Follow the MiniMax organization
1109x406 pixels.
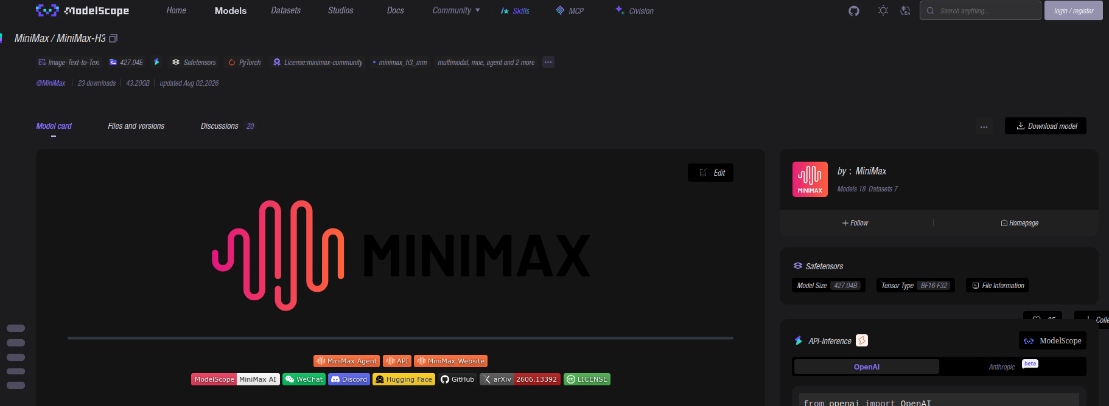tap(855, 223)
